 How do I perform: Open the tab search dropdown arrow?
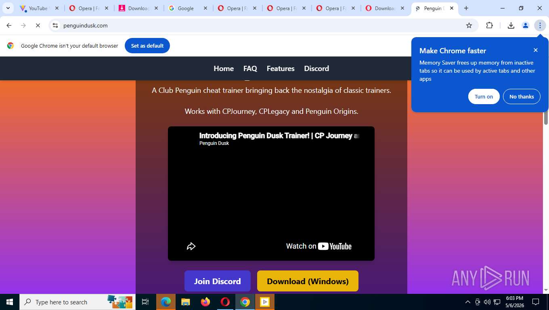[8, 8]
